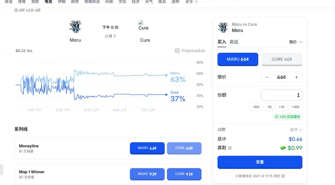Click the 系列线 section heading

tap(21, 129)
